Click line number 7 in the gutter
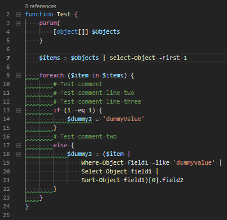This screenshot has height=220, width=227. point(8,58)
